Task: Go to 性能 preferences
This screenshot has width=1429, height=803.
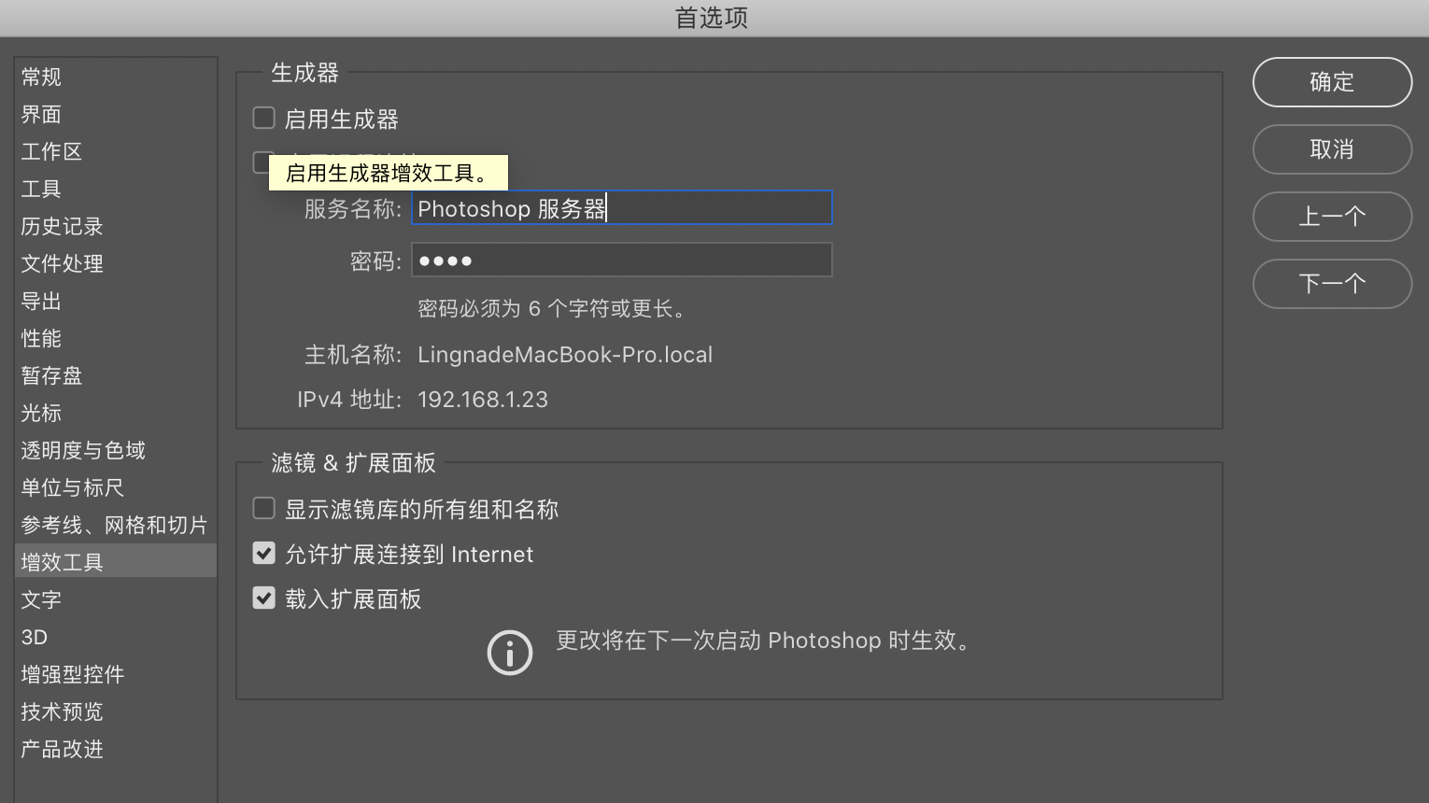Action: click(x=42, y=338)
